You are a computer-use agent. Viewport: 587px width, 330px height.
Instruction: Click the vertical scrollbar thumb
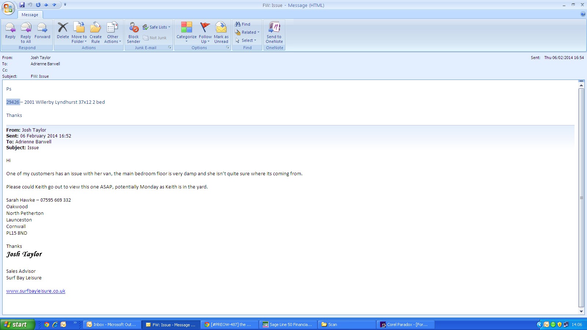tap(581, 198)
